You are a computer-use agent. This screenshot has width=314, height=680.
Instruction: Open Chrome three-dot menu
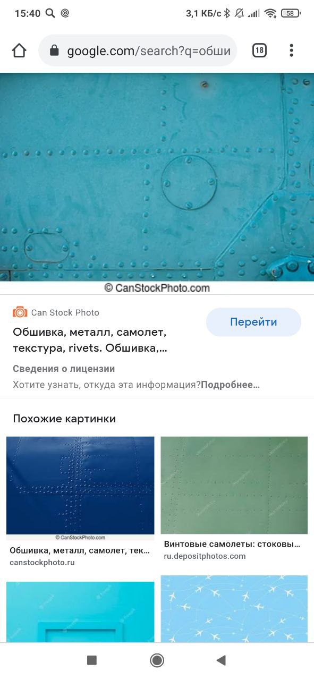291,50
